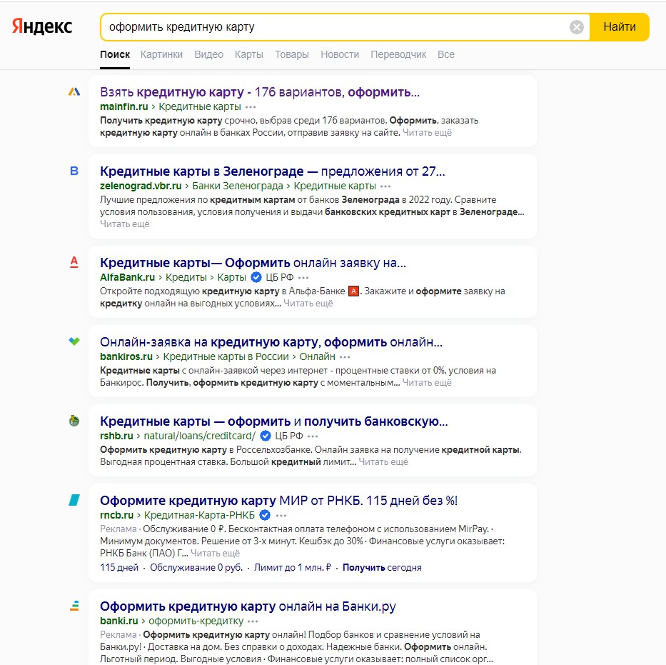Click the yellow Найти search button
666x665 pixels.
pyautogui.click(x=620, y=27)
